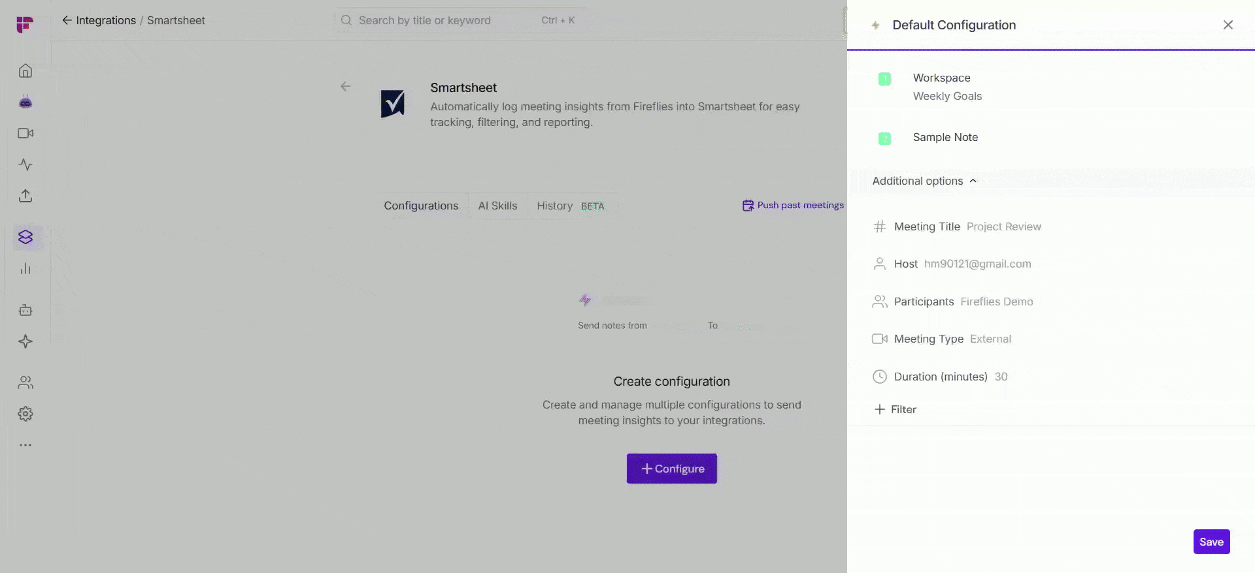Add a new Filter option
Viewport: 1255px width, 573px height.
point(895,409)
